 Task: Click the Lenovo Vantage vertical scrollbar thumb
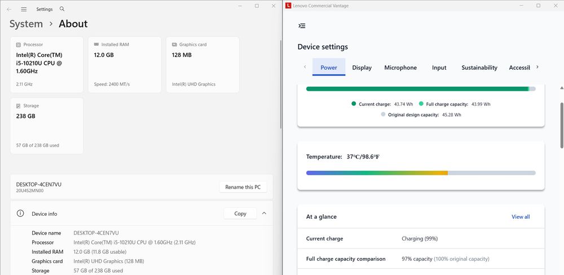562,125
